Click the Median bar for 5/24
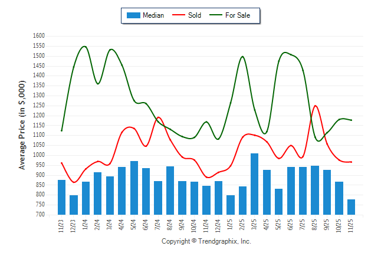 [x=134, y=188]
